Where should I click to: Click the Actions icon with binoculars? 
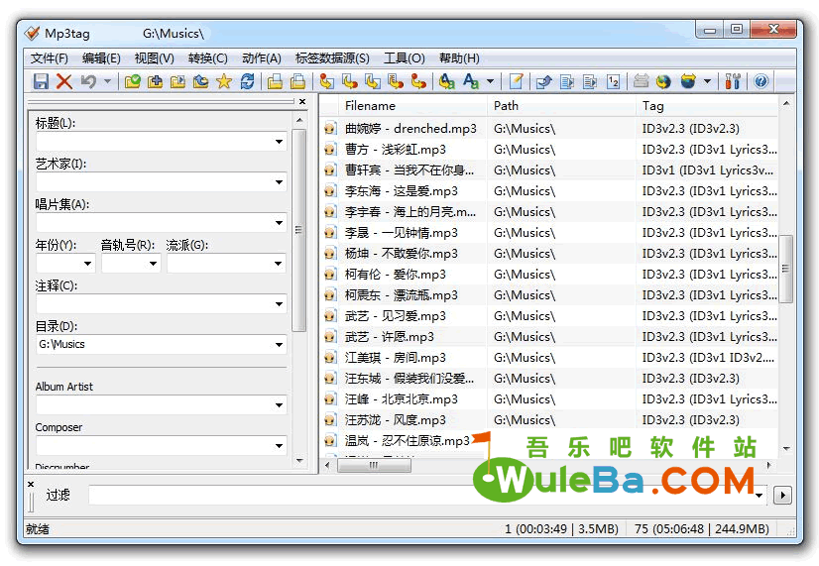click(446, 81)
